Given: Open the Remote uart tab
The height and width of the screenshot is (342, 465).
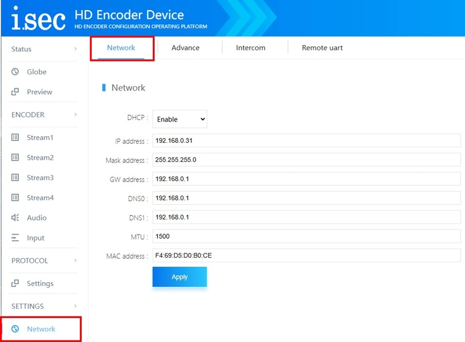Looking at the screenshot, I should point(322,47).
